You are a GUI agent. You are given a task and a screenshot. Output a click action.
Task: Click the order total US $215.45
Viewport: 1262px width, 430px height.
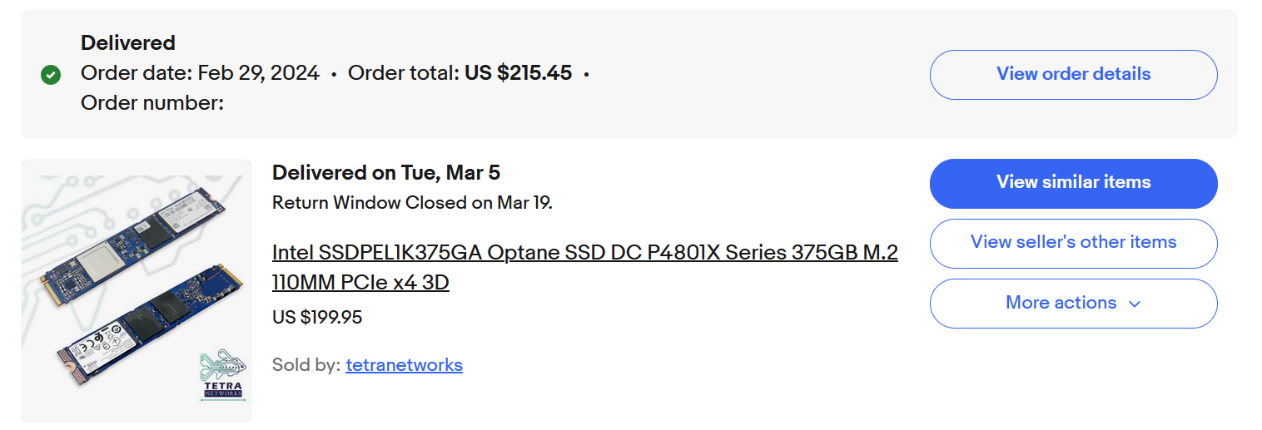(518, 73)
